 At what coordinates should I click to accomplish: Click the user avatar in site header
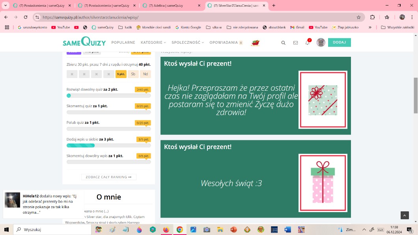(x=321, y=43)
